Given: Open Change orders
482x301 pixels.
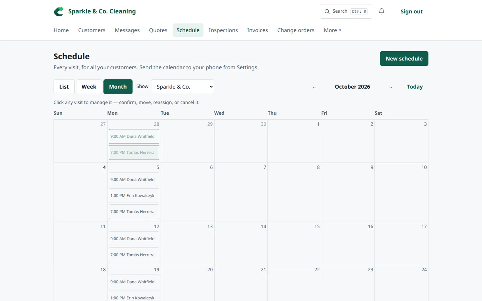Looking at the screenshot, I should [x=296, y=30].
